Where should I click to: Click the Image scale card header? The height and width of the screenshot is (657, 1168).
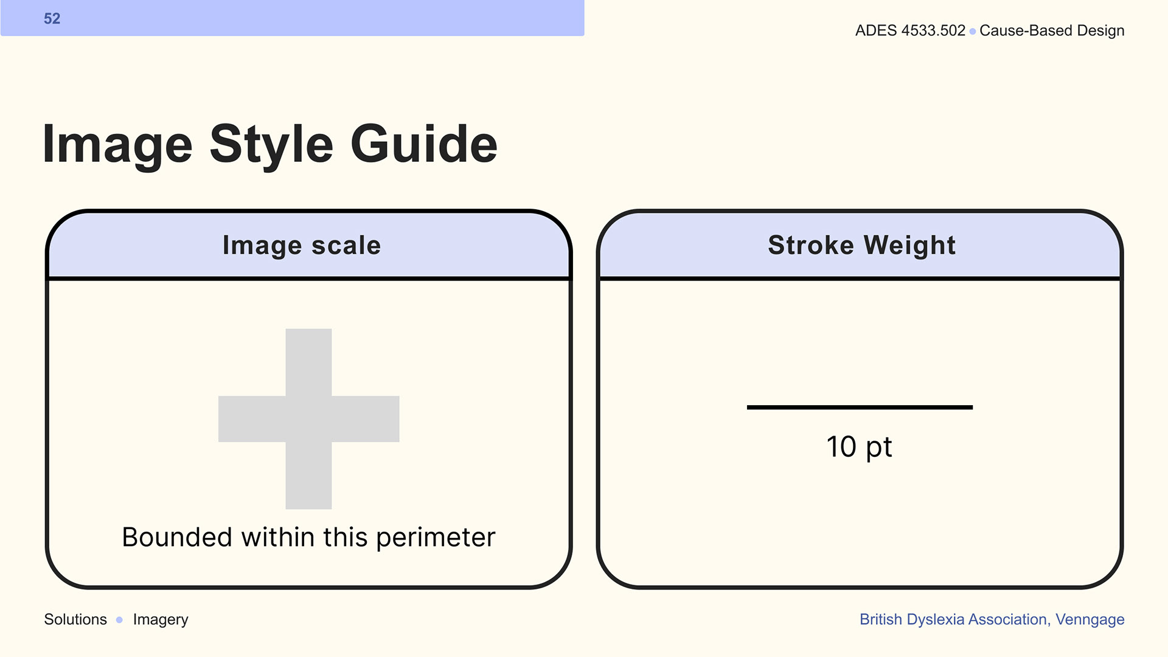point(308,246)
